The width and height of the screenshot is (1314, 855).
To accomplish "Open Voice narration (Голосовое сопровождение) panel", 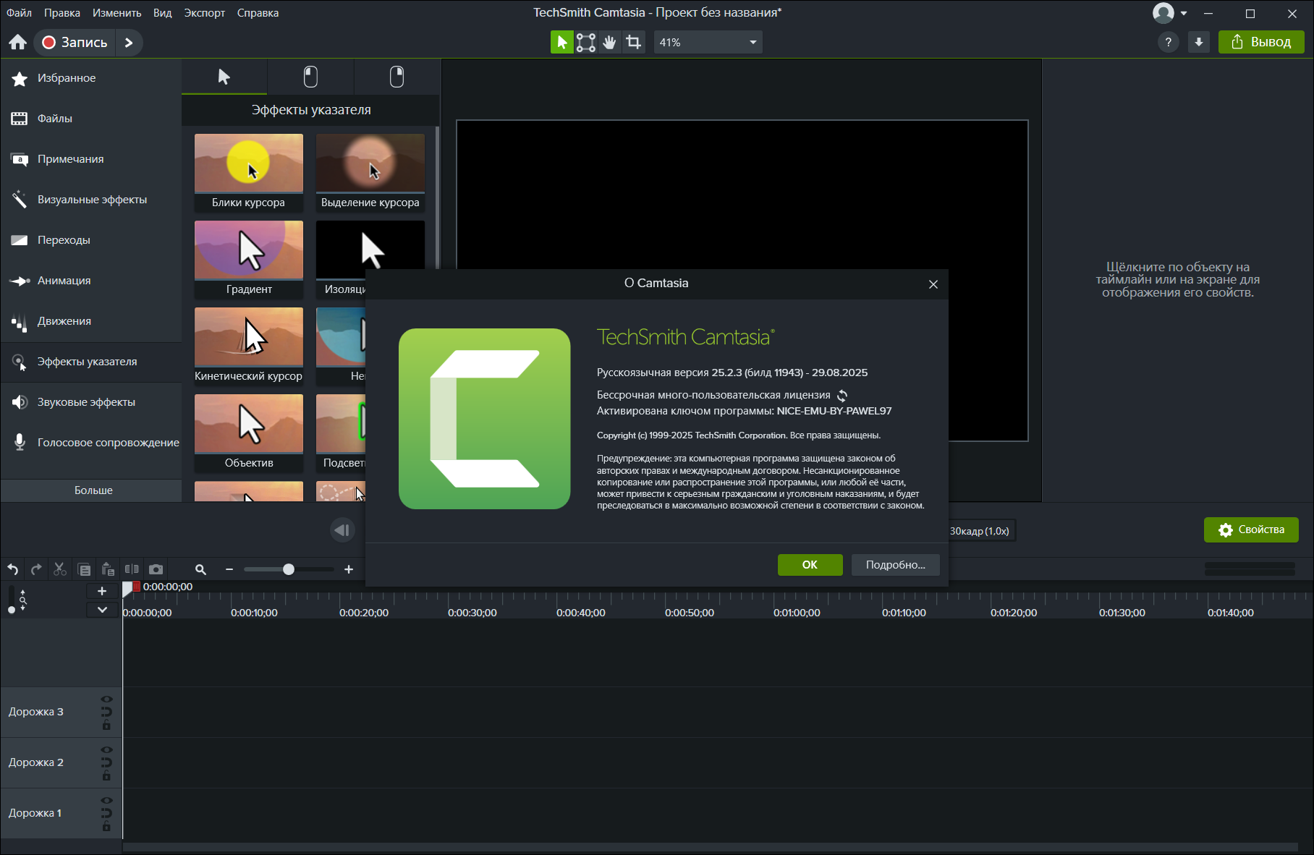I will point(90,443).
